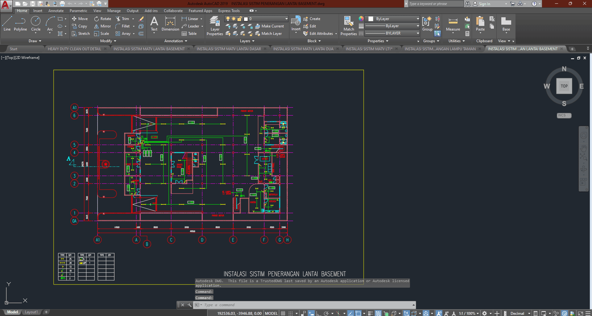Toggle ortho mode in status bar

pyautogui.click(x=318, y=313)
